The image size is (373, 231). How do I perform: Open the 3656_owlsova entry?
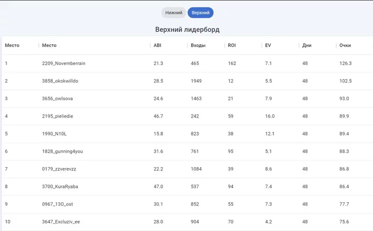[x=187, y=98]
